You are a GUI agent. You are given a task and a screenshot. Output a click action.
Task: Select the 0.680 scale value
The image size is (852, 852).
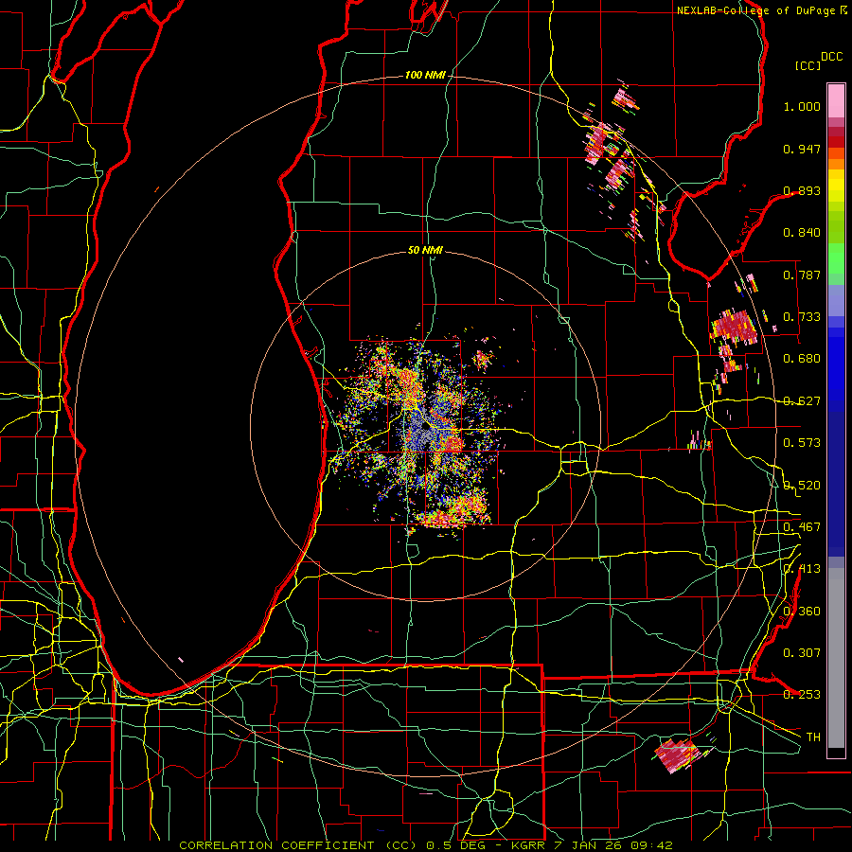[802, 359]
